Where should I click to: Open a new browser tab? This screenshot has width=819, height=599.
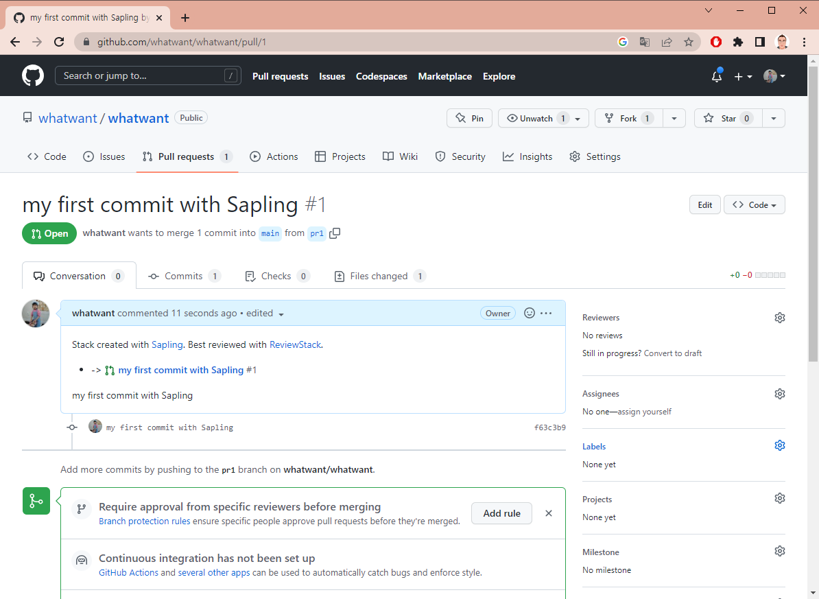(185, 18)
